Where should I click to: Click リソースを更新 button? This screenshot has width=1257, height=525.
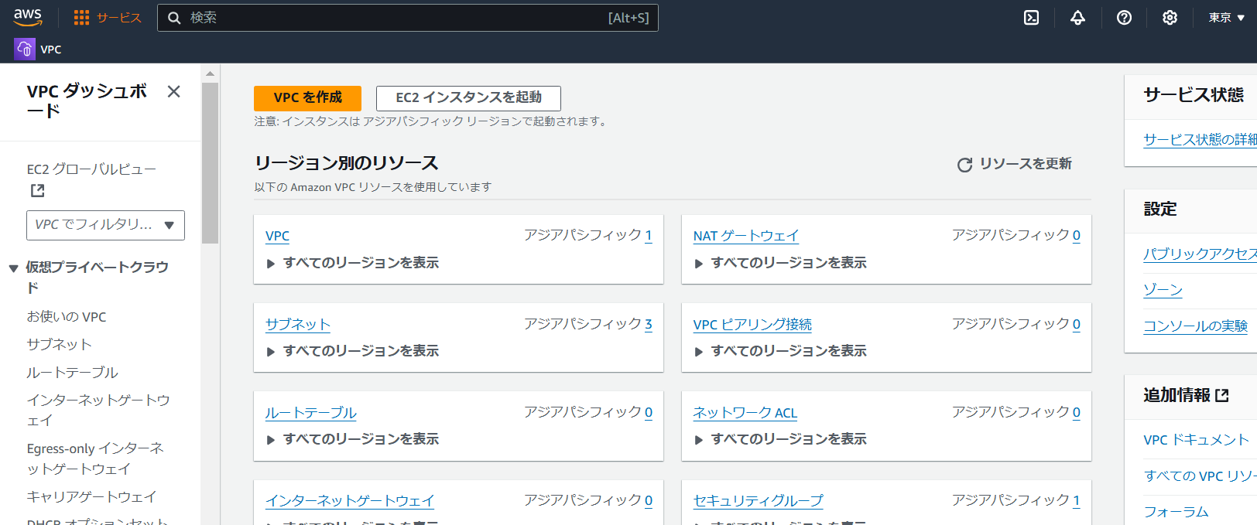pos(1015,164)
